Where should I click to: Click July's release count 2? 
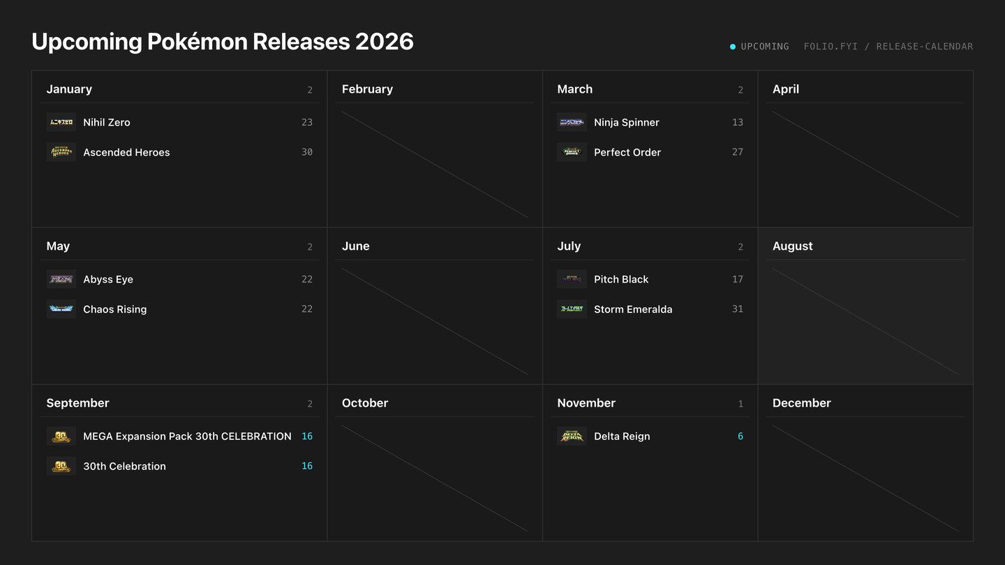[x=740, y=247]
